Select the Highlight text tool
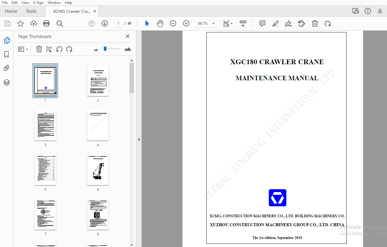Screen dimensions: 387x247 coord(275,23)
